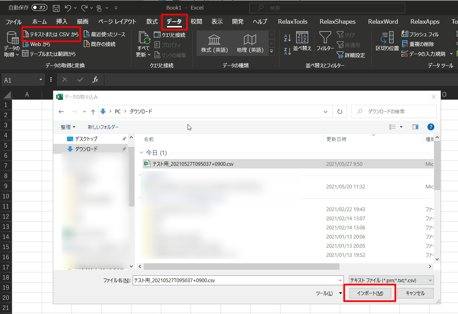The image size is (458, 314).
Task: Expand the 整理 (Organize) dropdown menu
Action: pyautogui.click(x=68, y=127)
